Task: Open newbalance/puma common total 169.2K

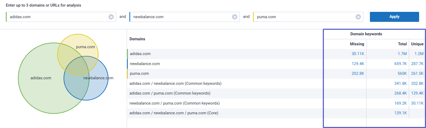Action: click(401, 103)
